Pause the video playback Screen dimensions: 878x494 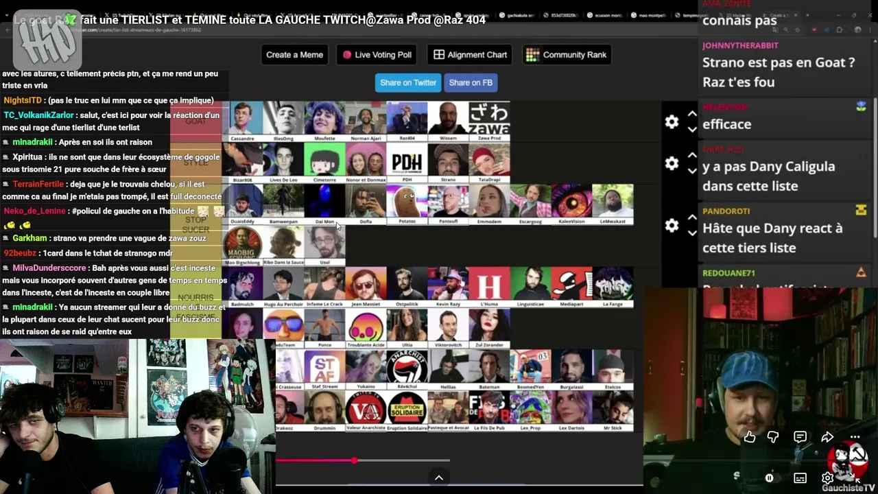770,478
